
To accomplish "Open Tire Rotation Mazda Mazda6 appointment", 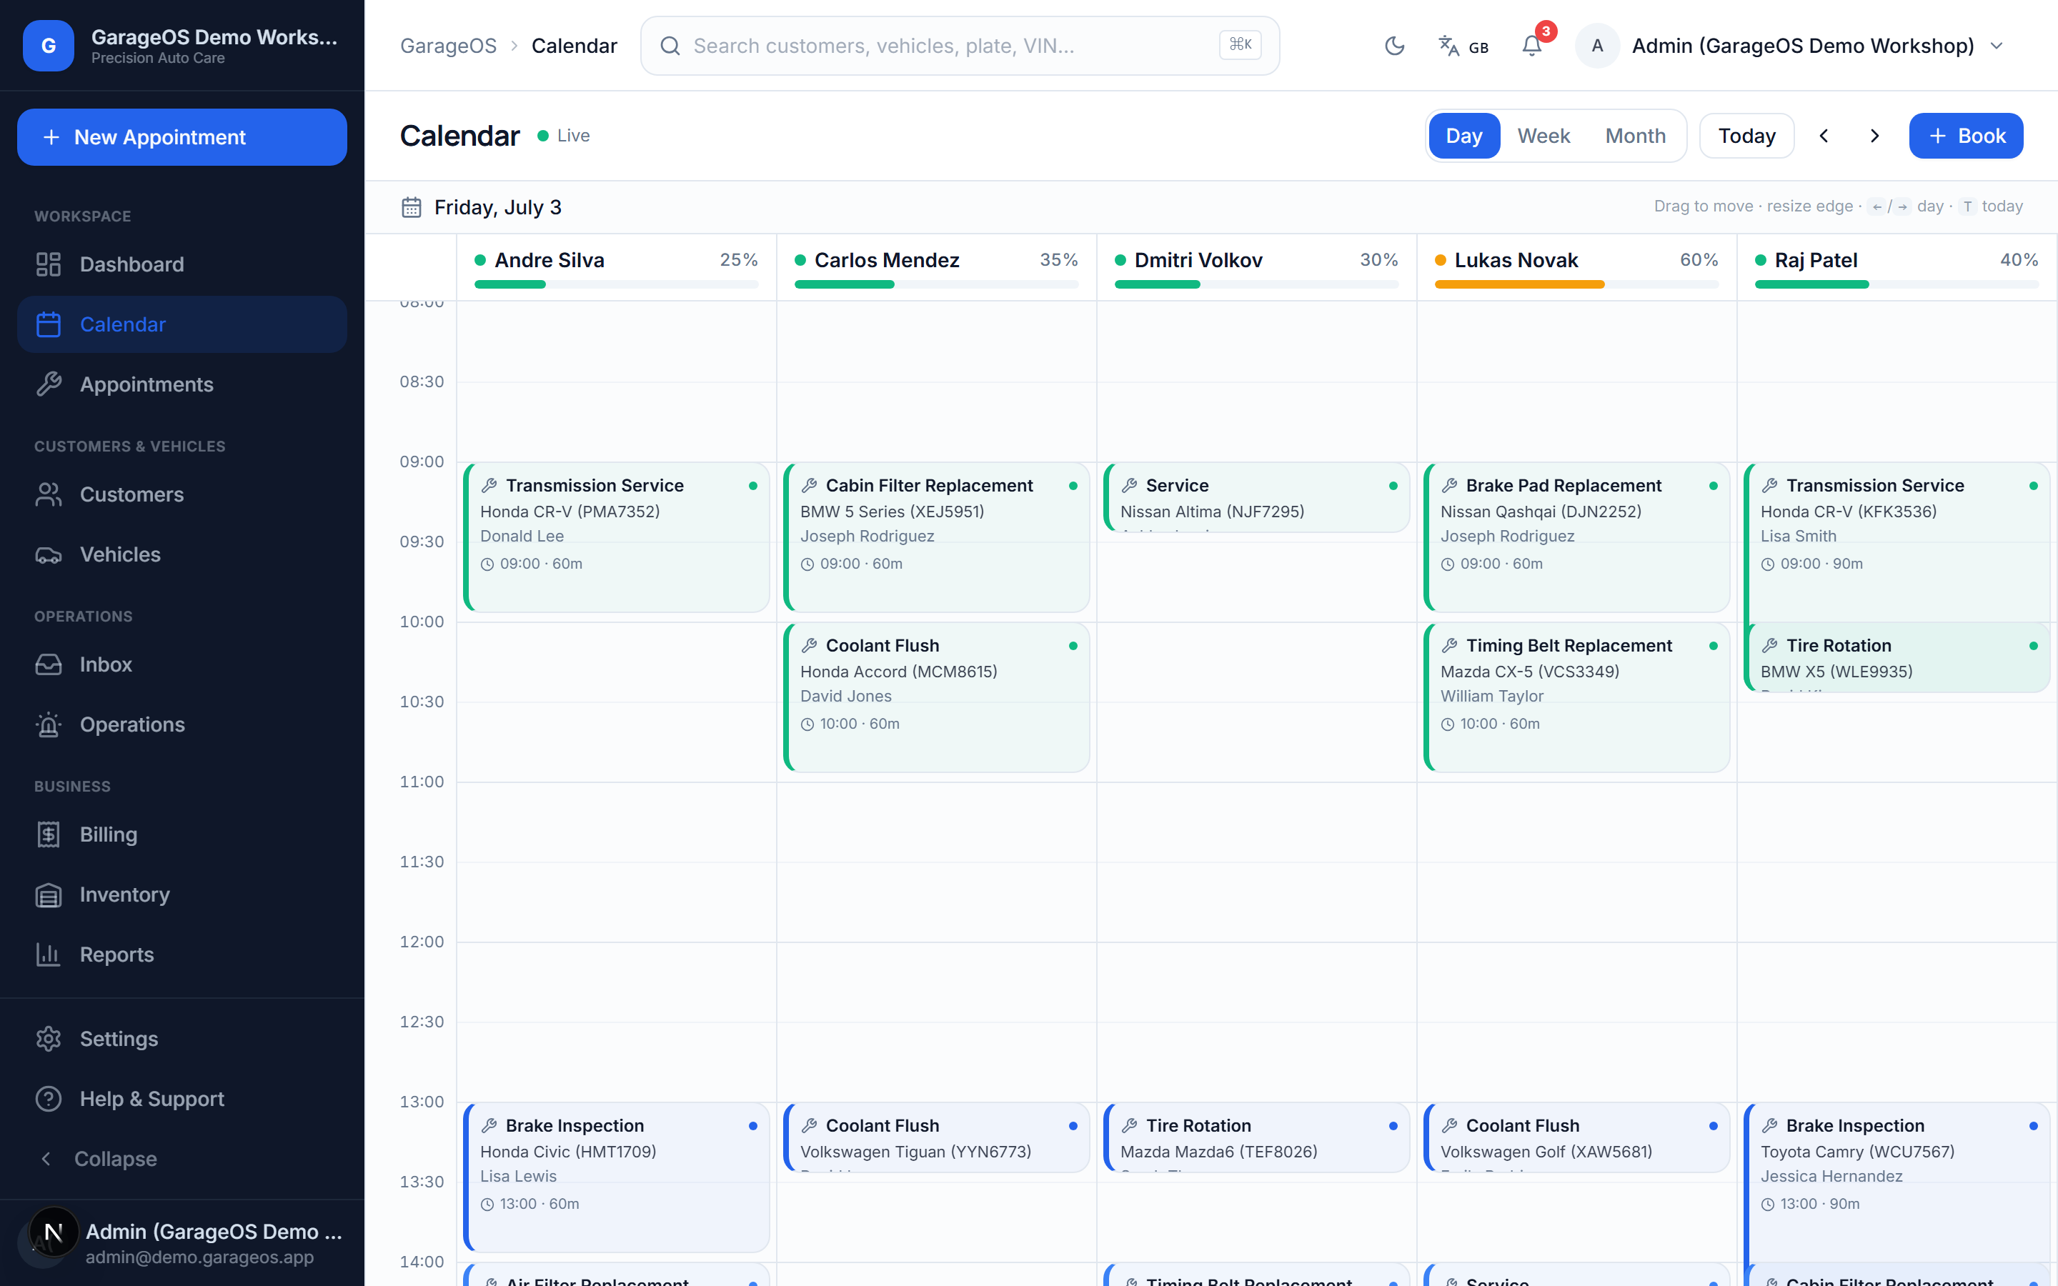I will (1256, 1137).
